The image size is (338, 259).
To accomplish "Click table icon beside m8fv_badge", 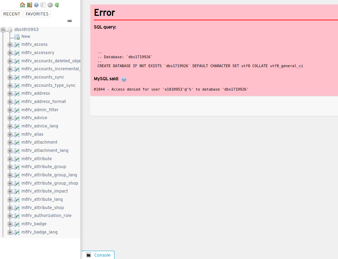I will pos(17,224).
